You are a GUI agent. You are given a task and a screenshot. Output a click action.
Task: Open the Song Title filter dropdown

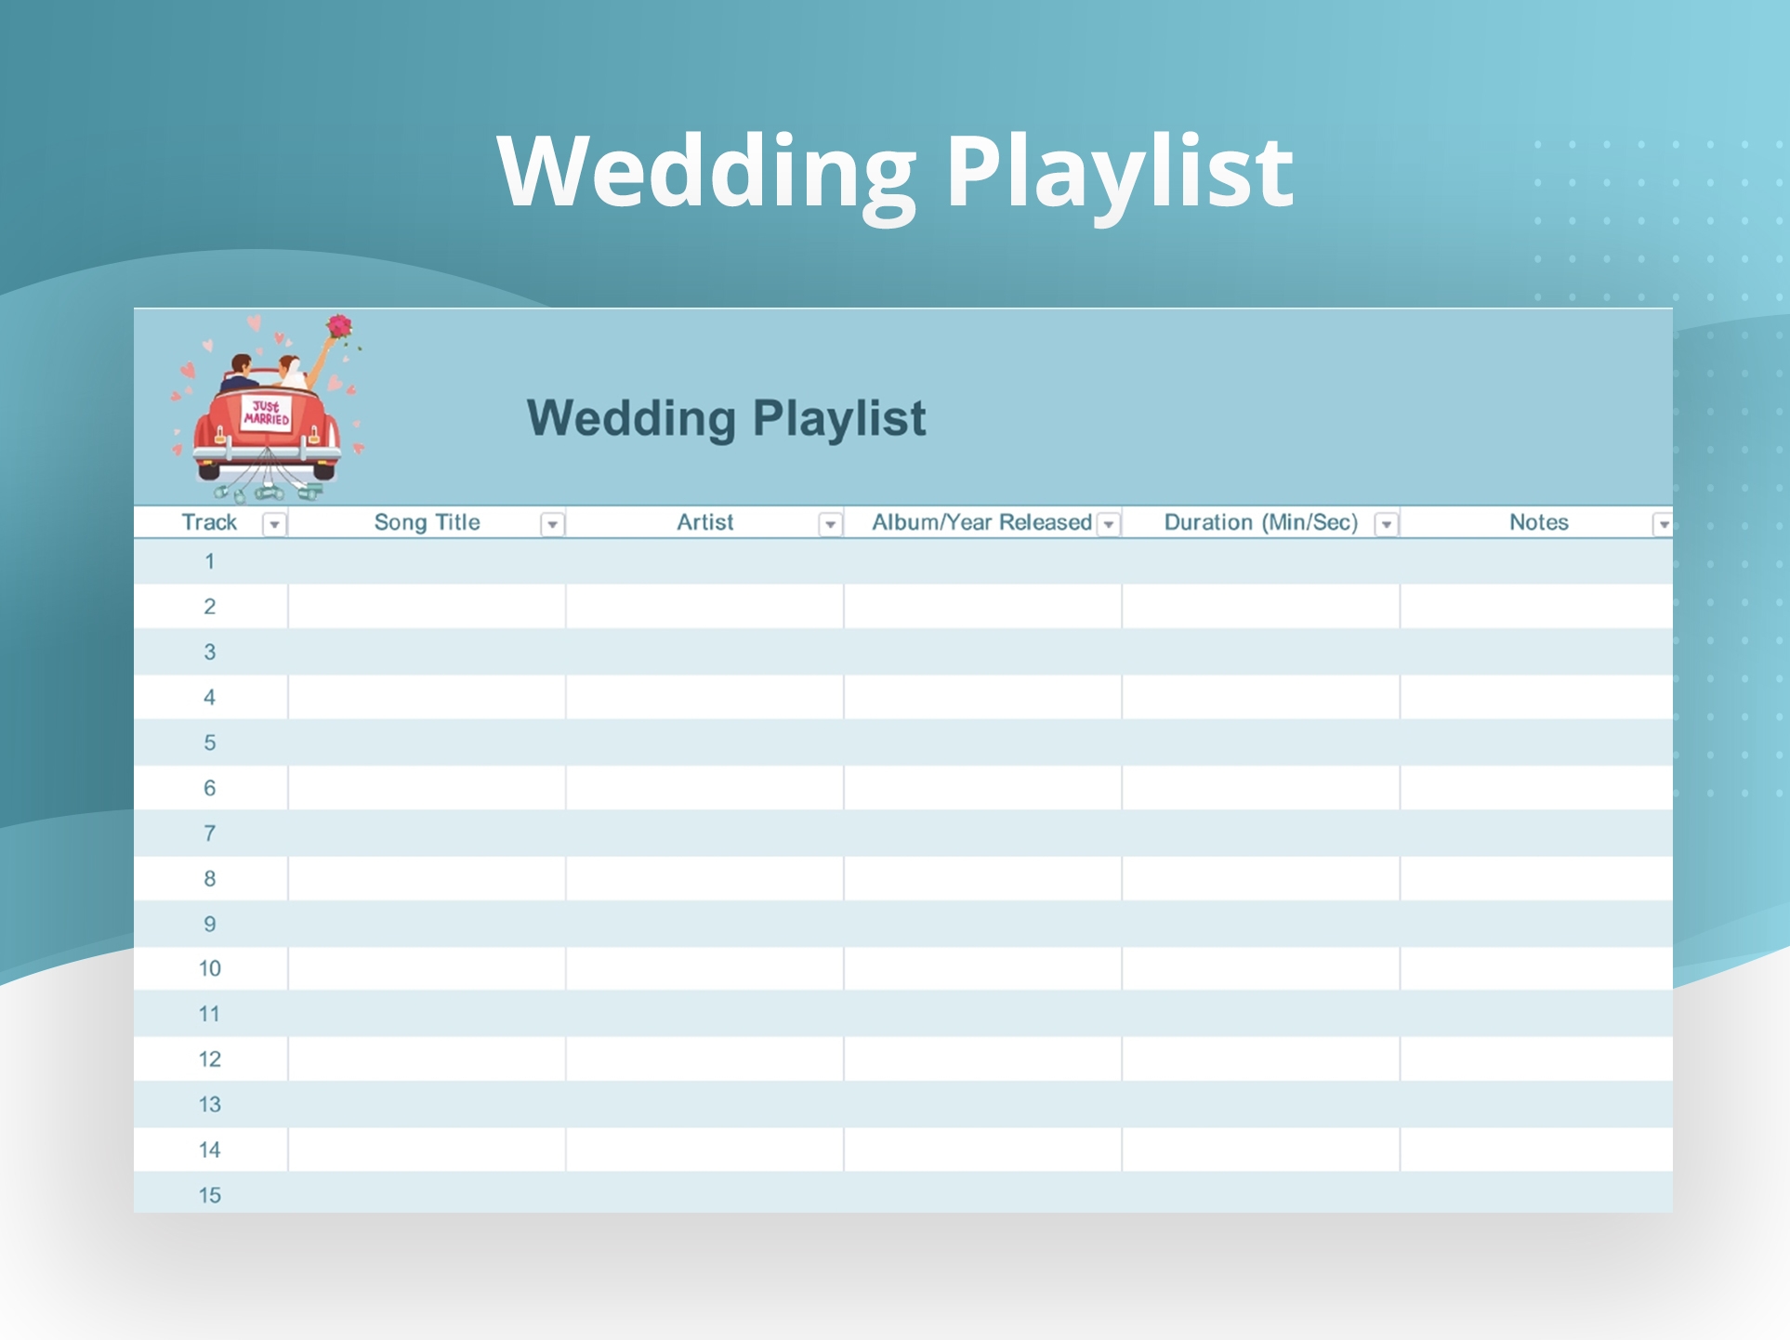point(552,525)
